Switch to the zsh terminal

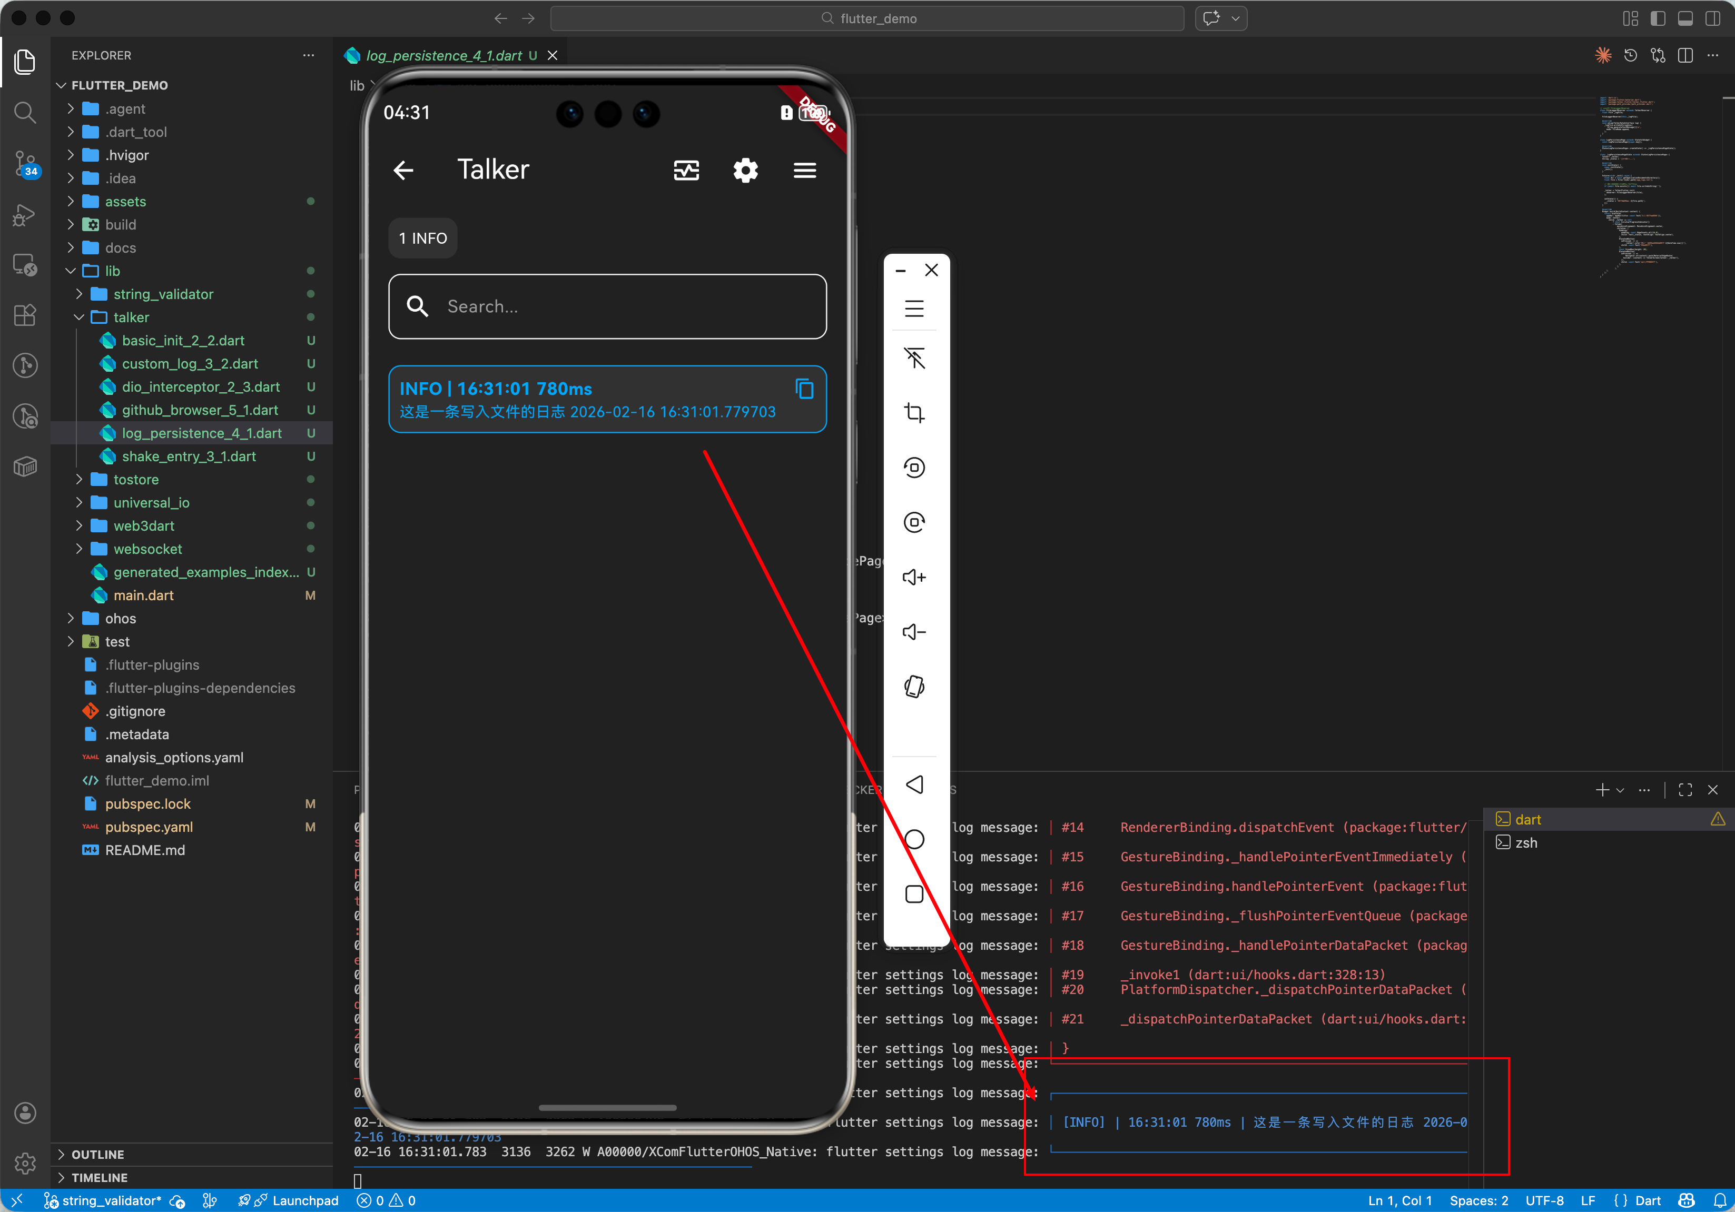click(1526, 843)
